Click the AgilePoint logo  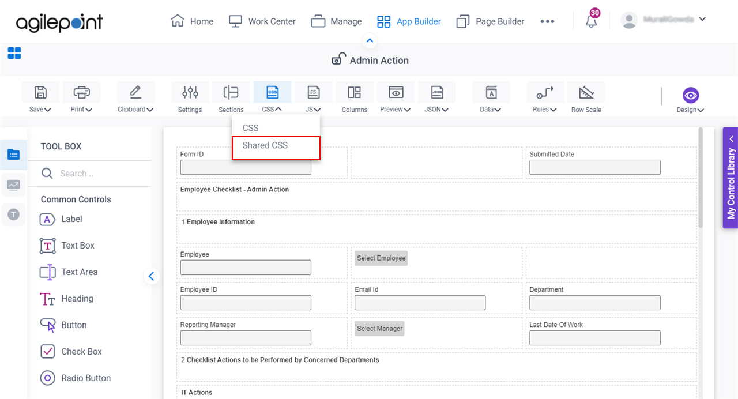click(59, 22)
